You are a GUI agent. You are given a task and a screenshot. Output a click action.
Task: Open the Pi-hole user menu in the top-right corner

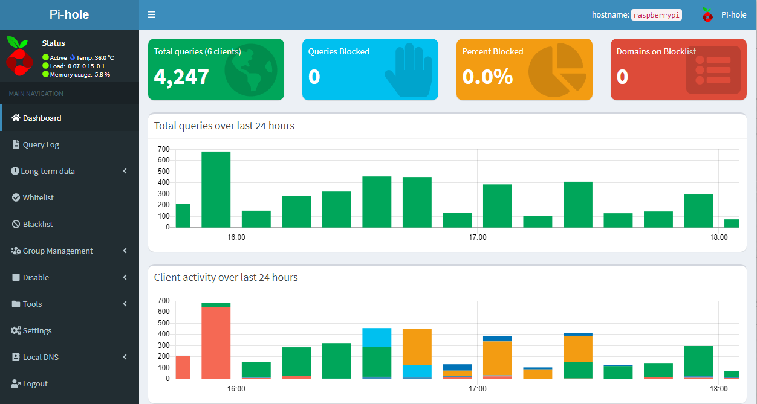click(x=724, y=14)
